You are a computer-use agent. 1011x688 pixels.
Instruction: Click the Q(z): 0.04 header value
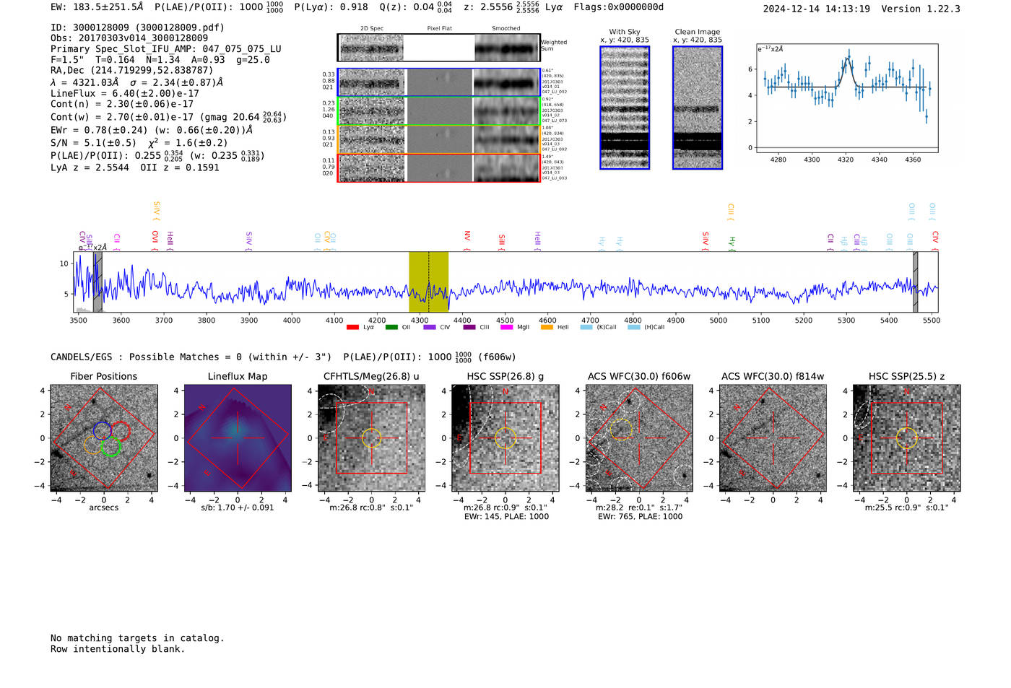click(416, 7)
